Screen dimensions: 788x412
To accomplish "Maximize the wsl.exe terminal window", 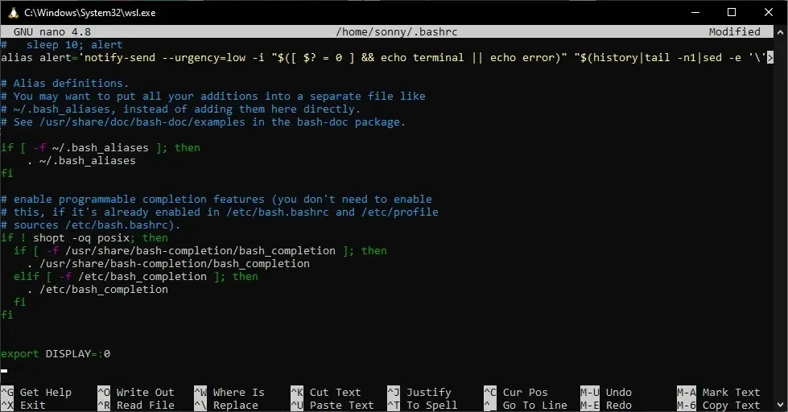I will tap(732, 12).
